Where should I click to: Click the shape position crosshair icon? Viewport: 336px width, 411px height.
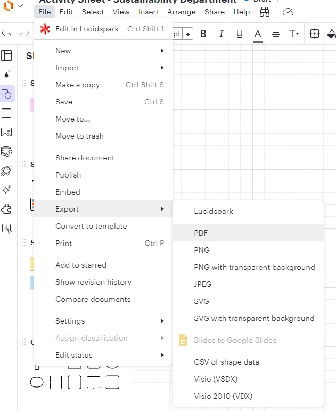[x=315, y=34]
